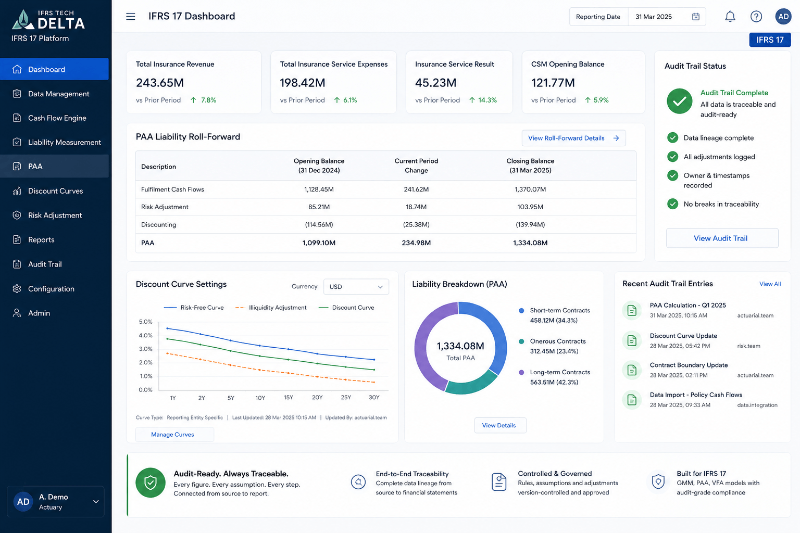
Task: Click the Discount Curves chart icon
Action: pos(17,191)
